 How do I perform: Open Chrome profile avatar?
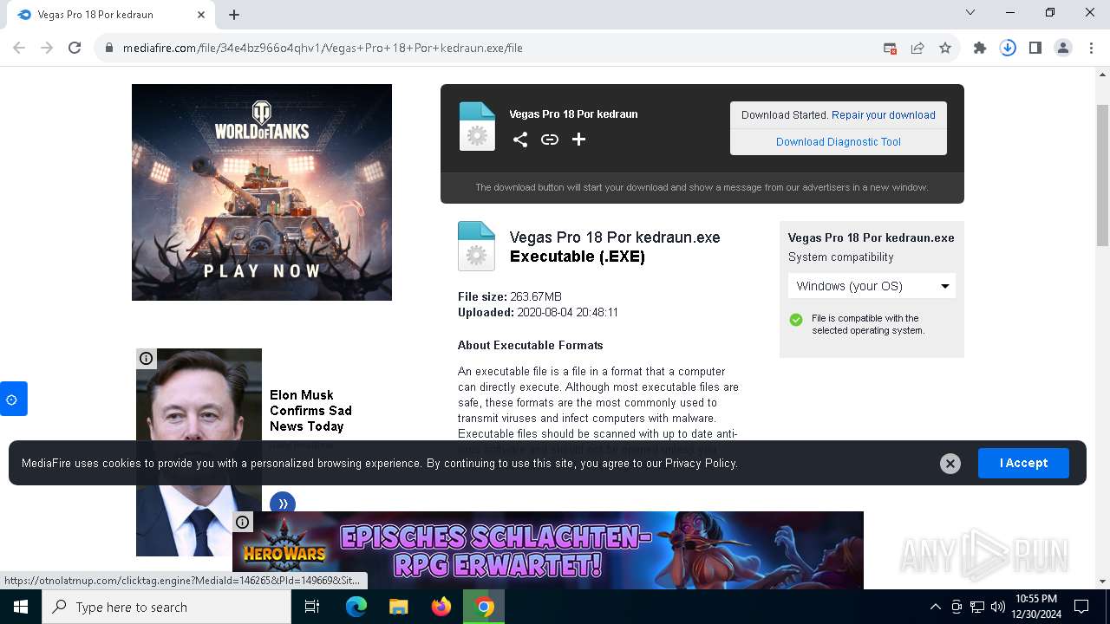point(1063,48)
